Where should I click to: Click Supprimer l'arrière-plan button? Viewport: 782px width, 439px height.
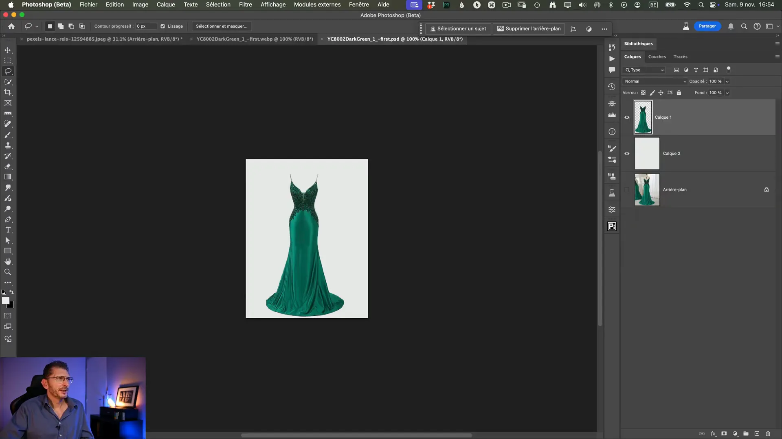tap(529, 28)
